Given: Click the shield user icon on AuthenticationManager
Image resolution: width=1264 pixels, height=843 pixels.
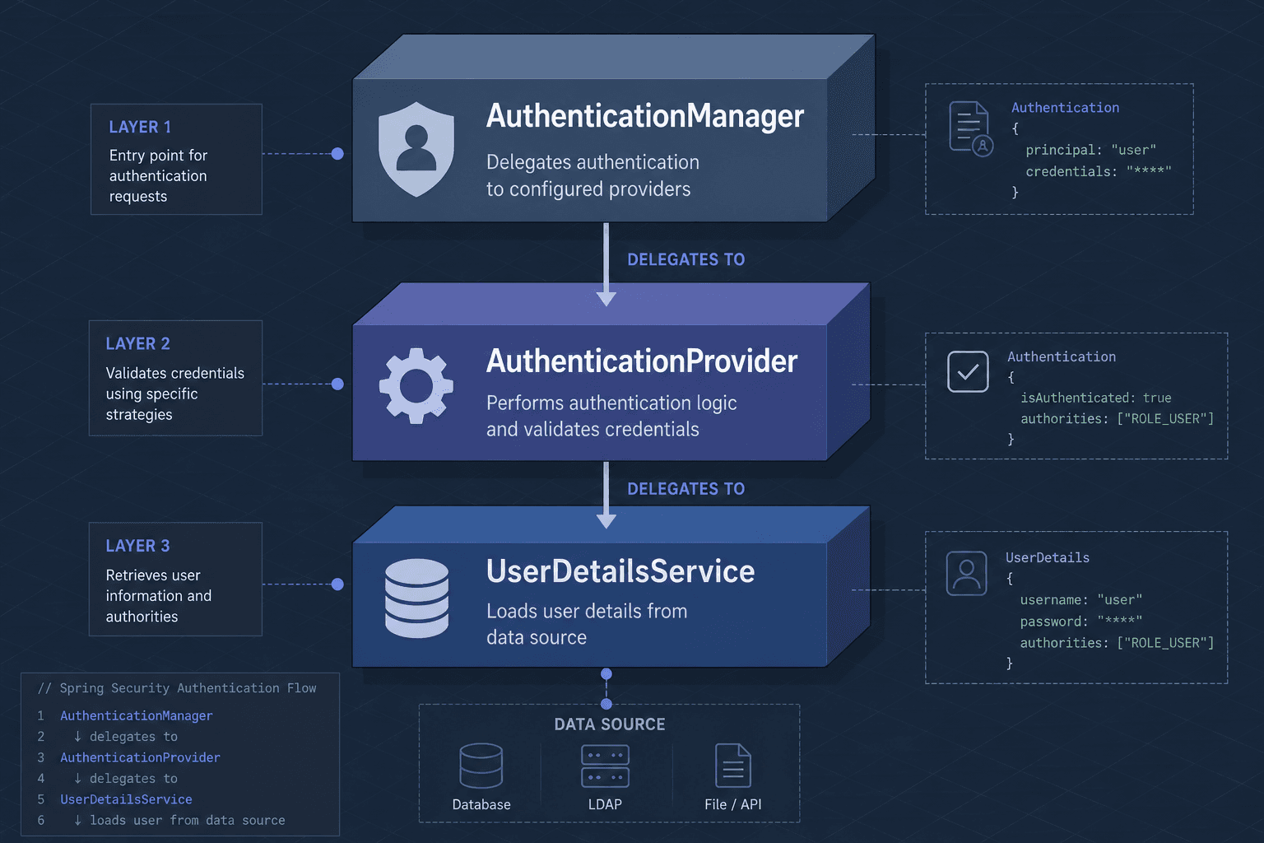Looking at the screenshot, I should (416, 149).
